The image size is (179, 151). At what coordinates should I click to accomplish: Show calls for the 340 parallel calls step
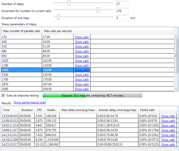[x=82, y=42]
